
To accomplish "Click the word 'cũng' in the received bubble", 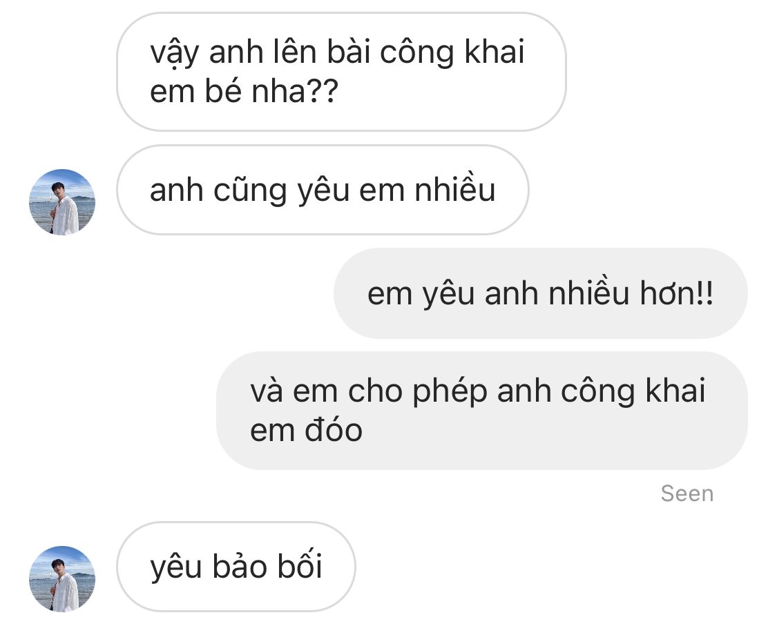I will 250,190.
